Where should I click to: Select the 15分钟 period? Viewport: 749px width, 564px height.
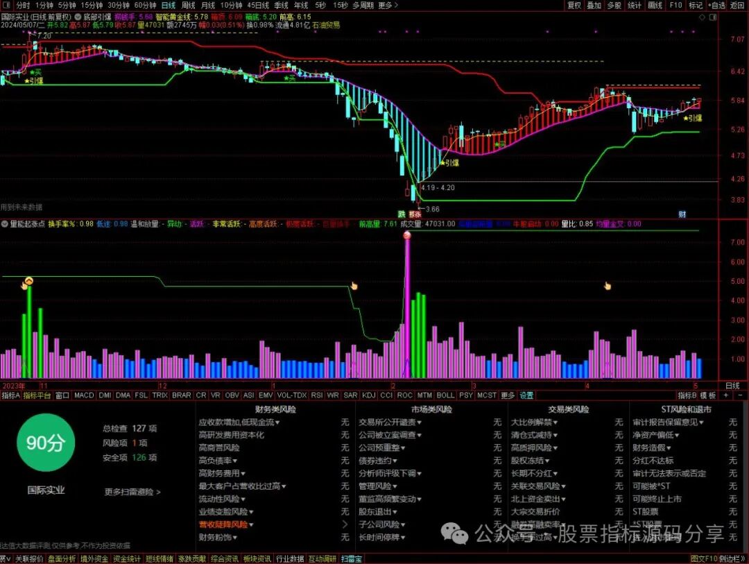pos(92,6)
